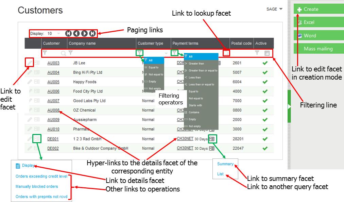Click the list icon beside CH30NET in the DE001 row
The height and width of the screenshot is (202, 344).
point(212,139)
